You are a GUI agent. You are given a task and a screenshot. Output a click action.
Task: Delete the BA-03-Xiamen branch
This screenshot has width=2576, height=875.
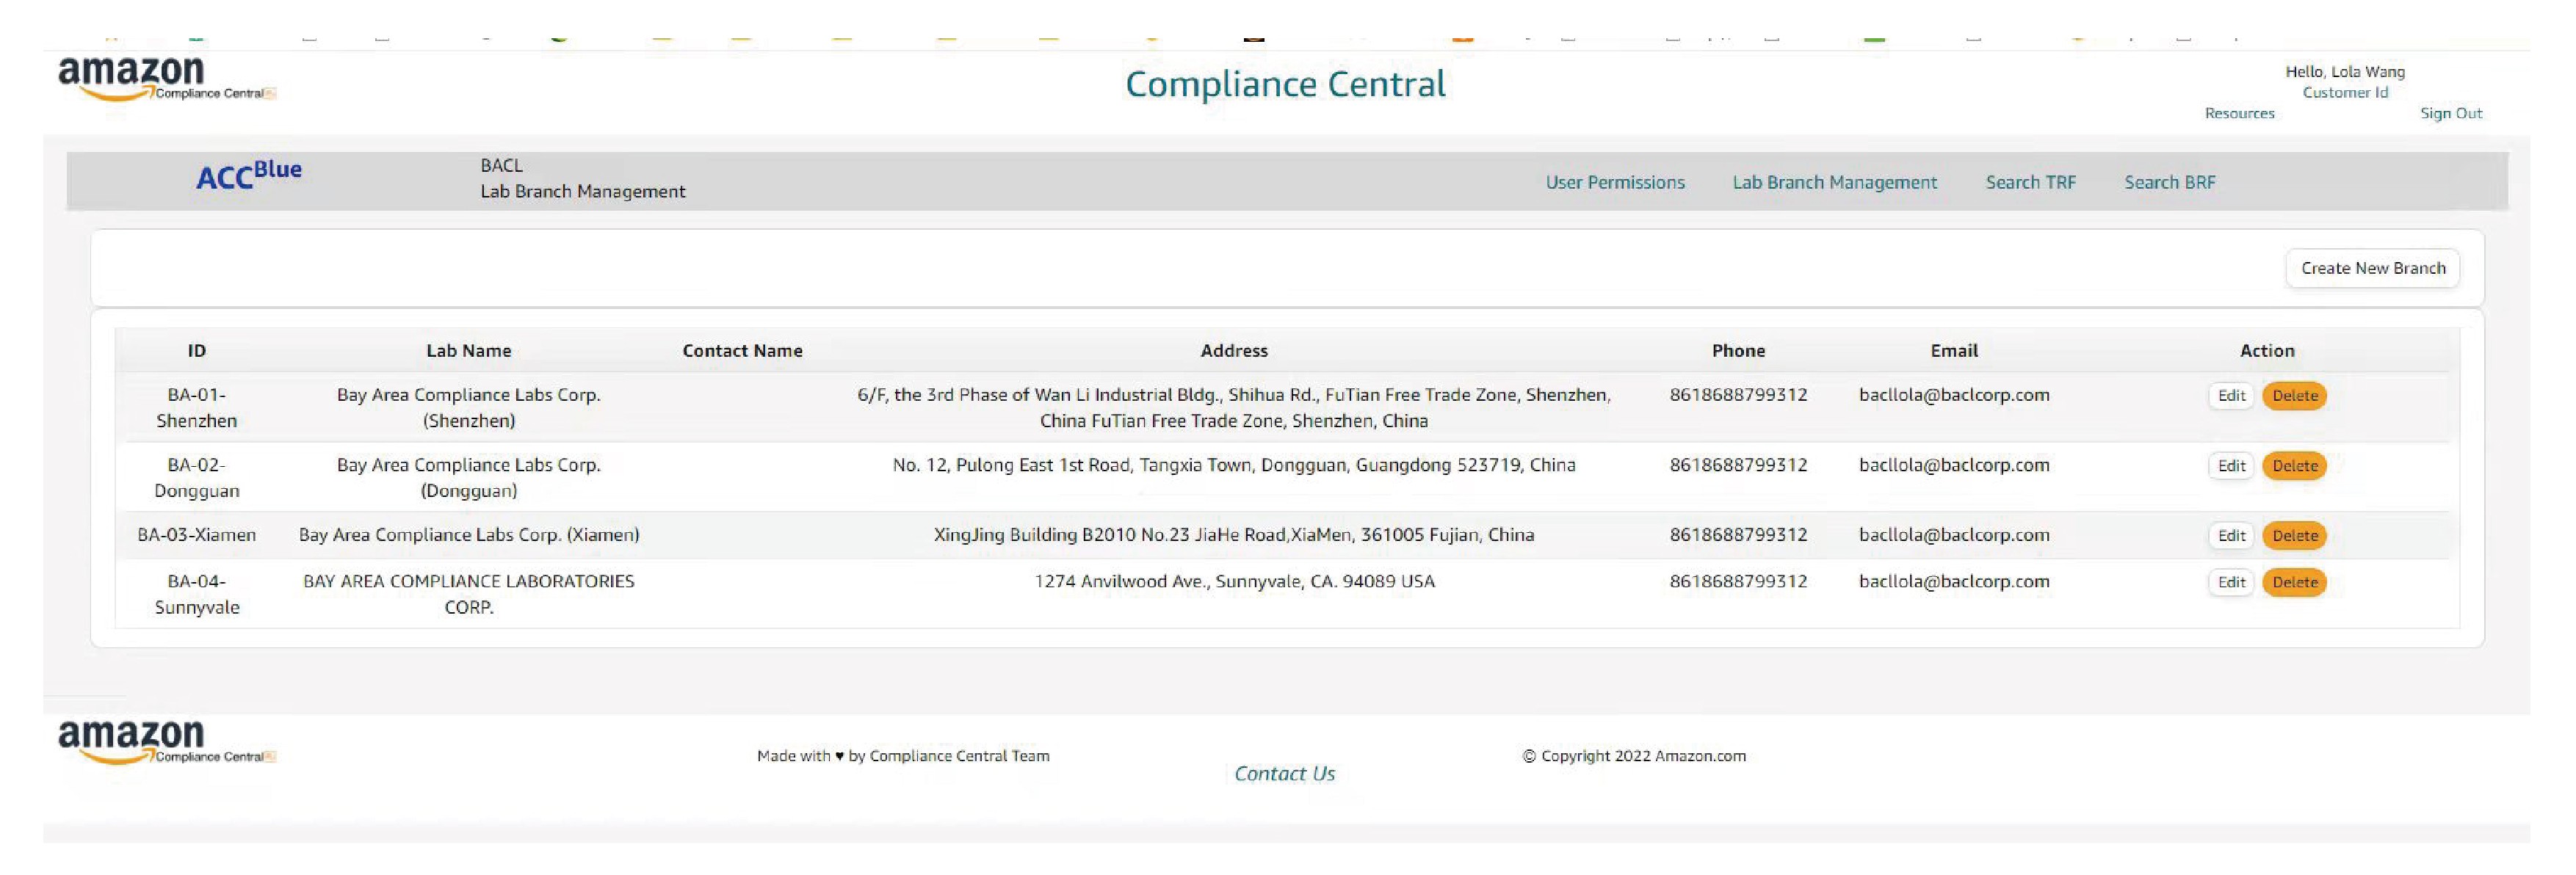(x=2294, y=536)
